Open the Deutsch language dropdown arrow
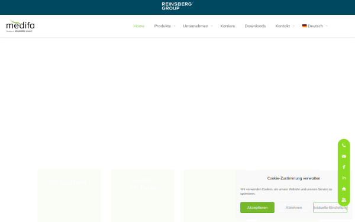The width and height of the screenshot is (355, 222). point(327,26)
